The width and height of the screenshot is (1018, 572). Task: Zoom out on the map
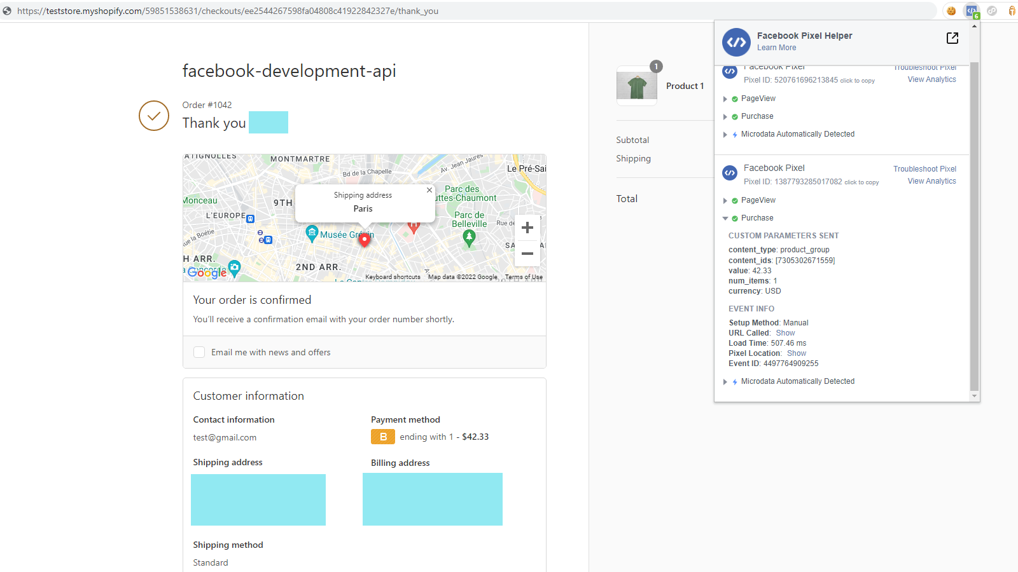(527, 254)
